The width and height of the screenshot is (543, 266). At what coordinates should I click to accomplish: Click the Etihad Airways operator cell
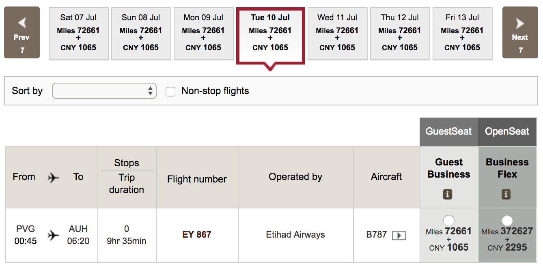tap(295, 234)
